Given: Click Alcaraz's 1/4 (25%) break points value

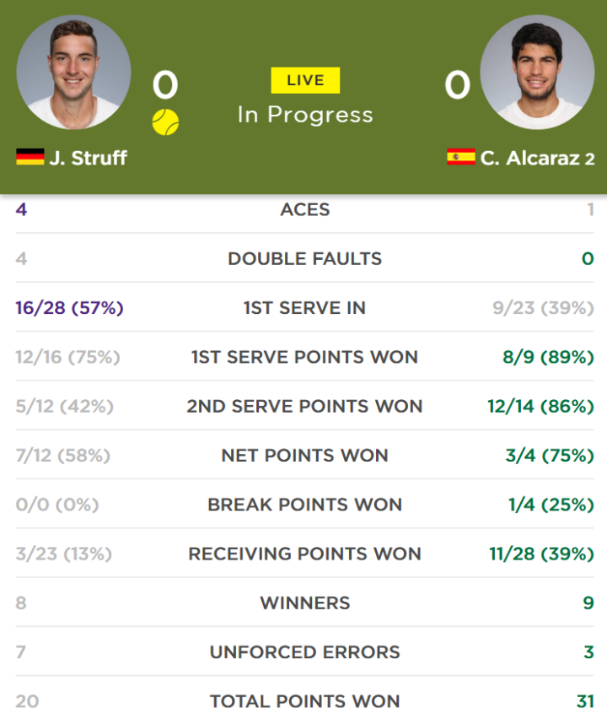Looking at the screenshot, I should coord(551,505).
